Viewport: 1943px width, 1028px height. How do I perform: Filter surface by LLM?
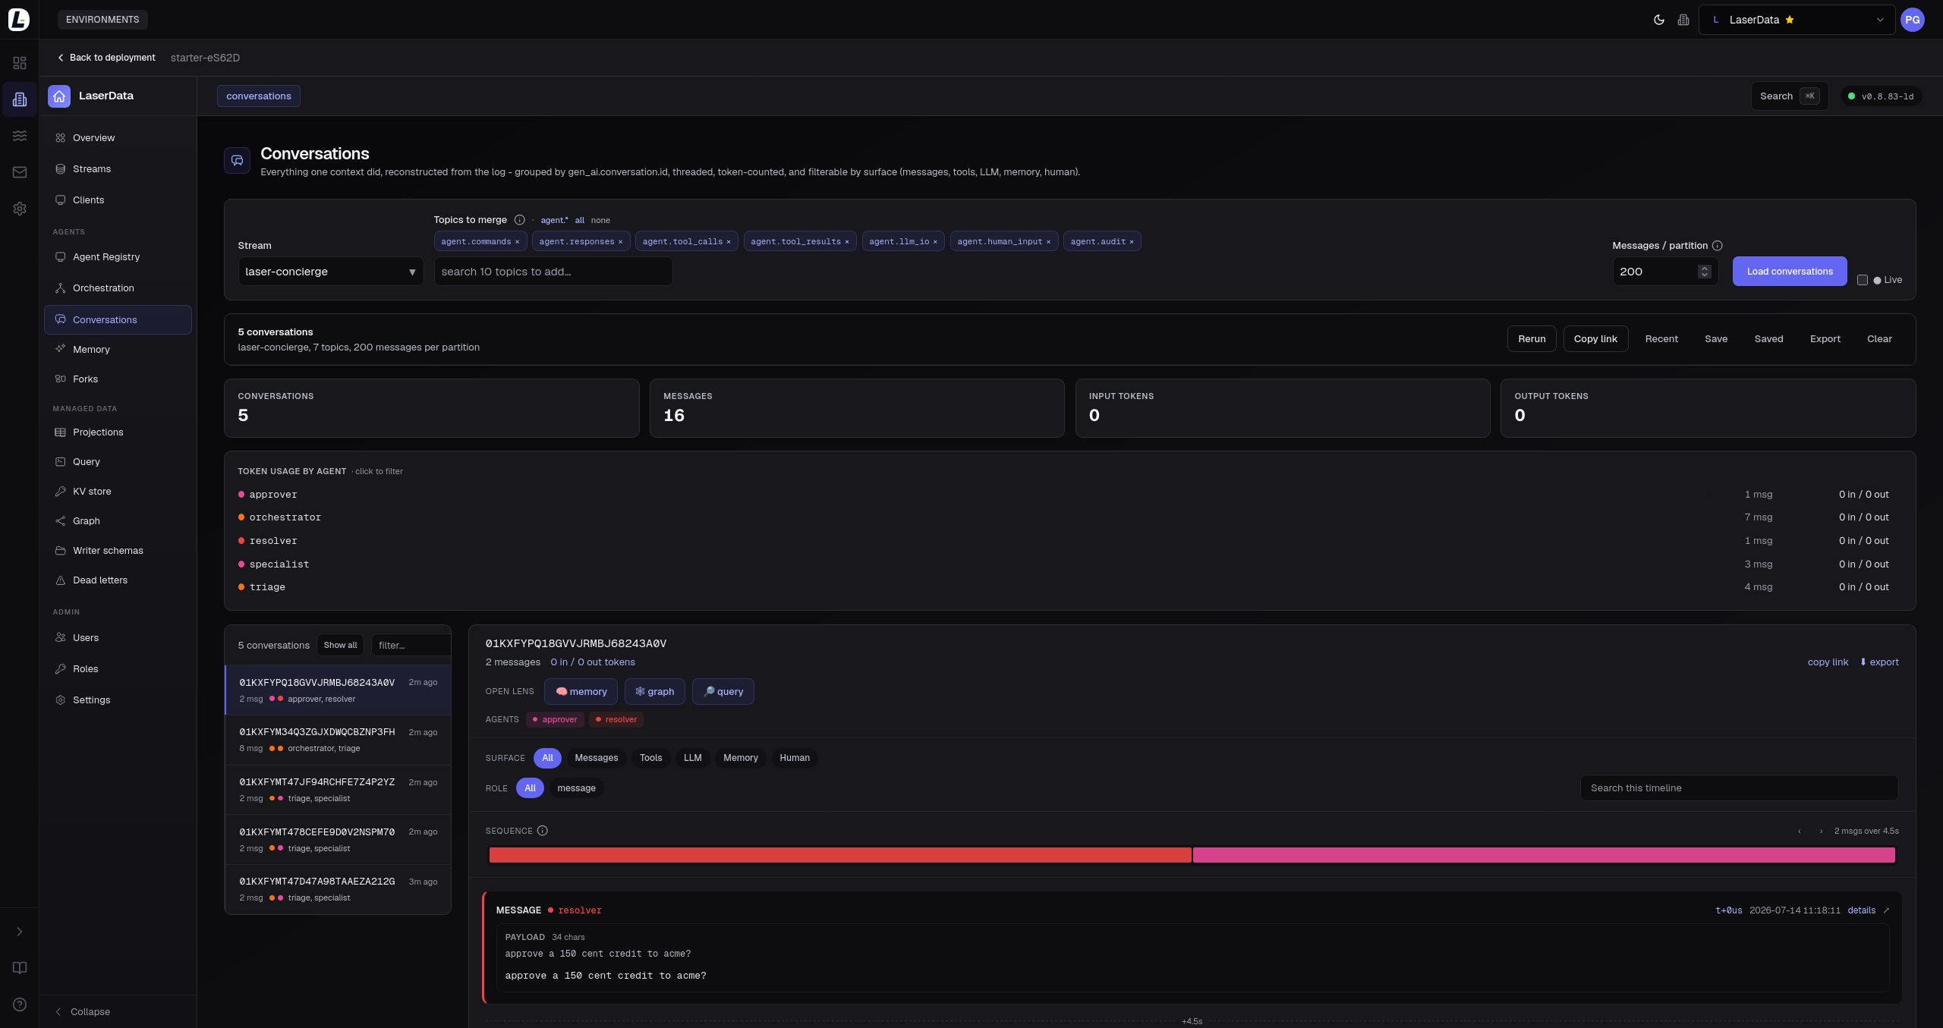coord(692,758)
